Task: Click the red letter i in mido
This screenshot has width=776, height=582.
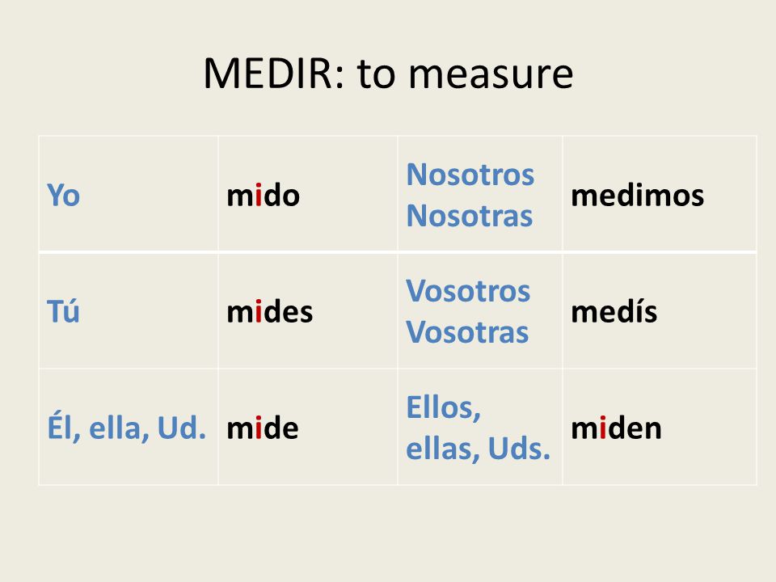Action: pyautogui.click(x=258, y=195)
